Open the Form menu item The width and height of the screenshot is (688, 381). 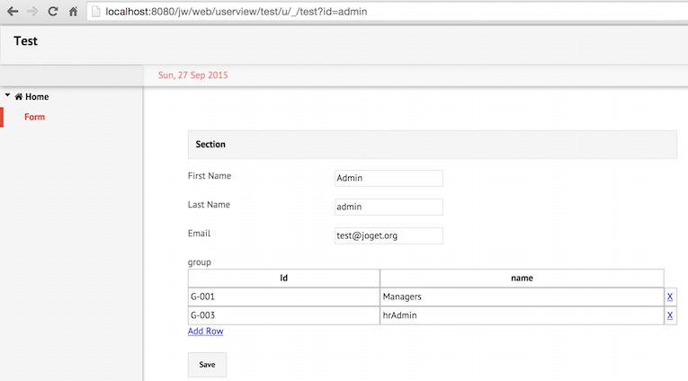(35, 117)
